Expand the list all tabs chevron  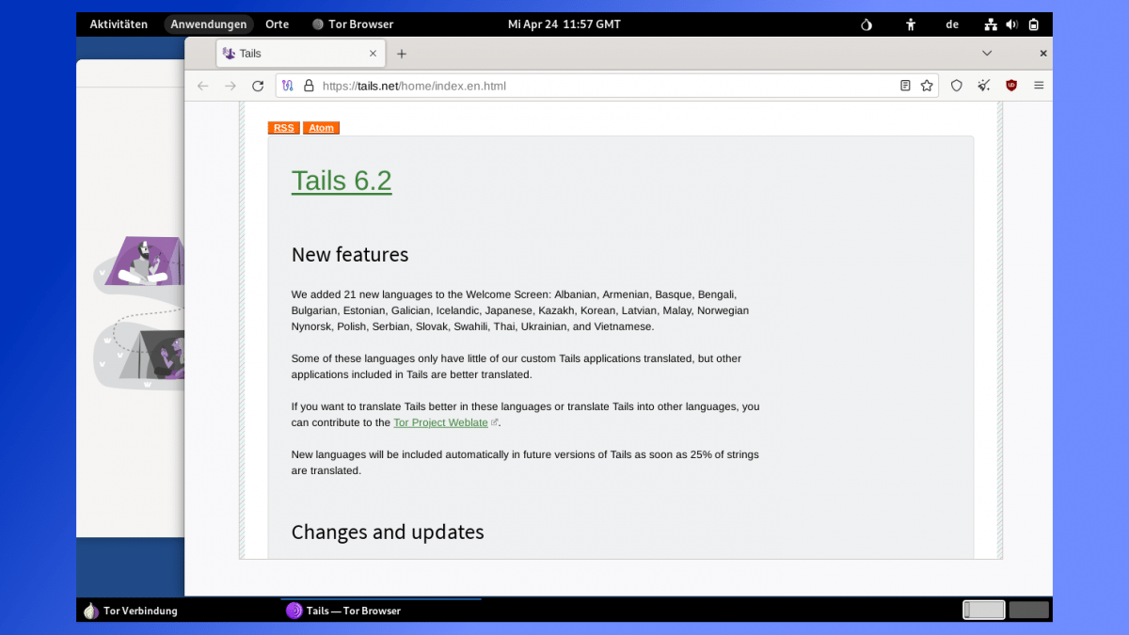[x=987, y=54]
